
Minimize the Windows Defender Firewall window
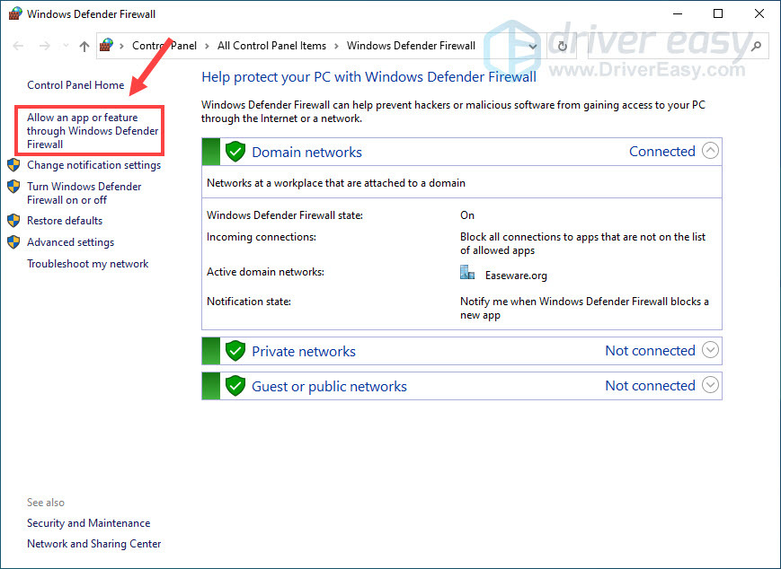pos(677,14)
